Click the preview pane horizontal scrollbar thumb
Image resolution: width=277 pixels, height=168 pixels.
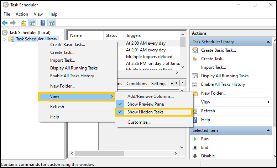pos(99,153)
